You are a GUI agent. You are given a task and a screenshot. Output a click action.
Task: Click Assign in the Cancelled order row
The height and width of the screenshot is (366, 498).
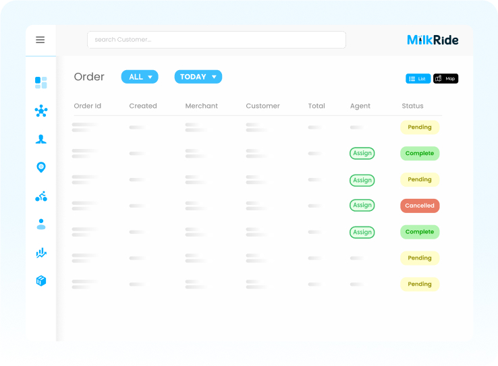pyautogui.click(x=362, y=205)
